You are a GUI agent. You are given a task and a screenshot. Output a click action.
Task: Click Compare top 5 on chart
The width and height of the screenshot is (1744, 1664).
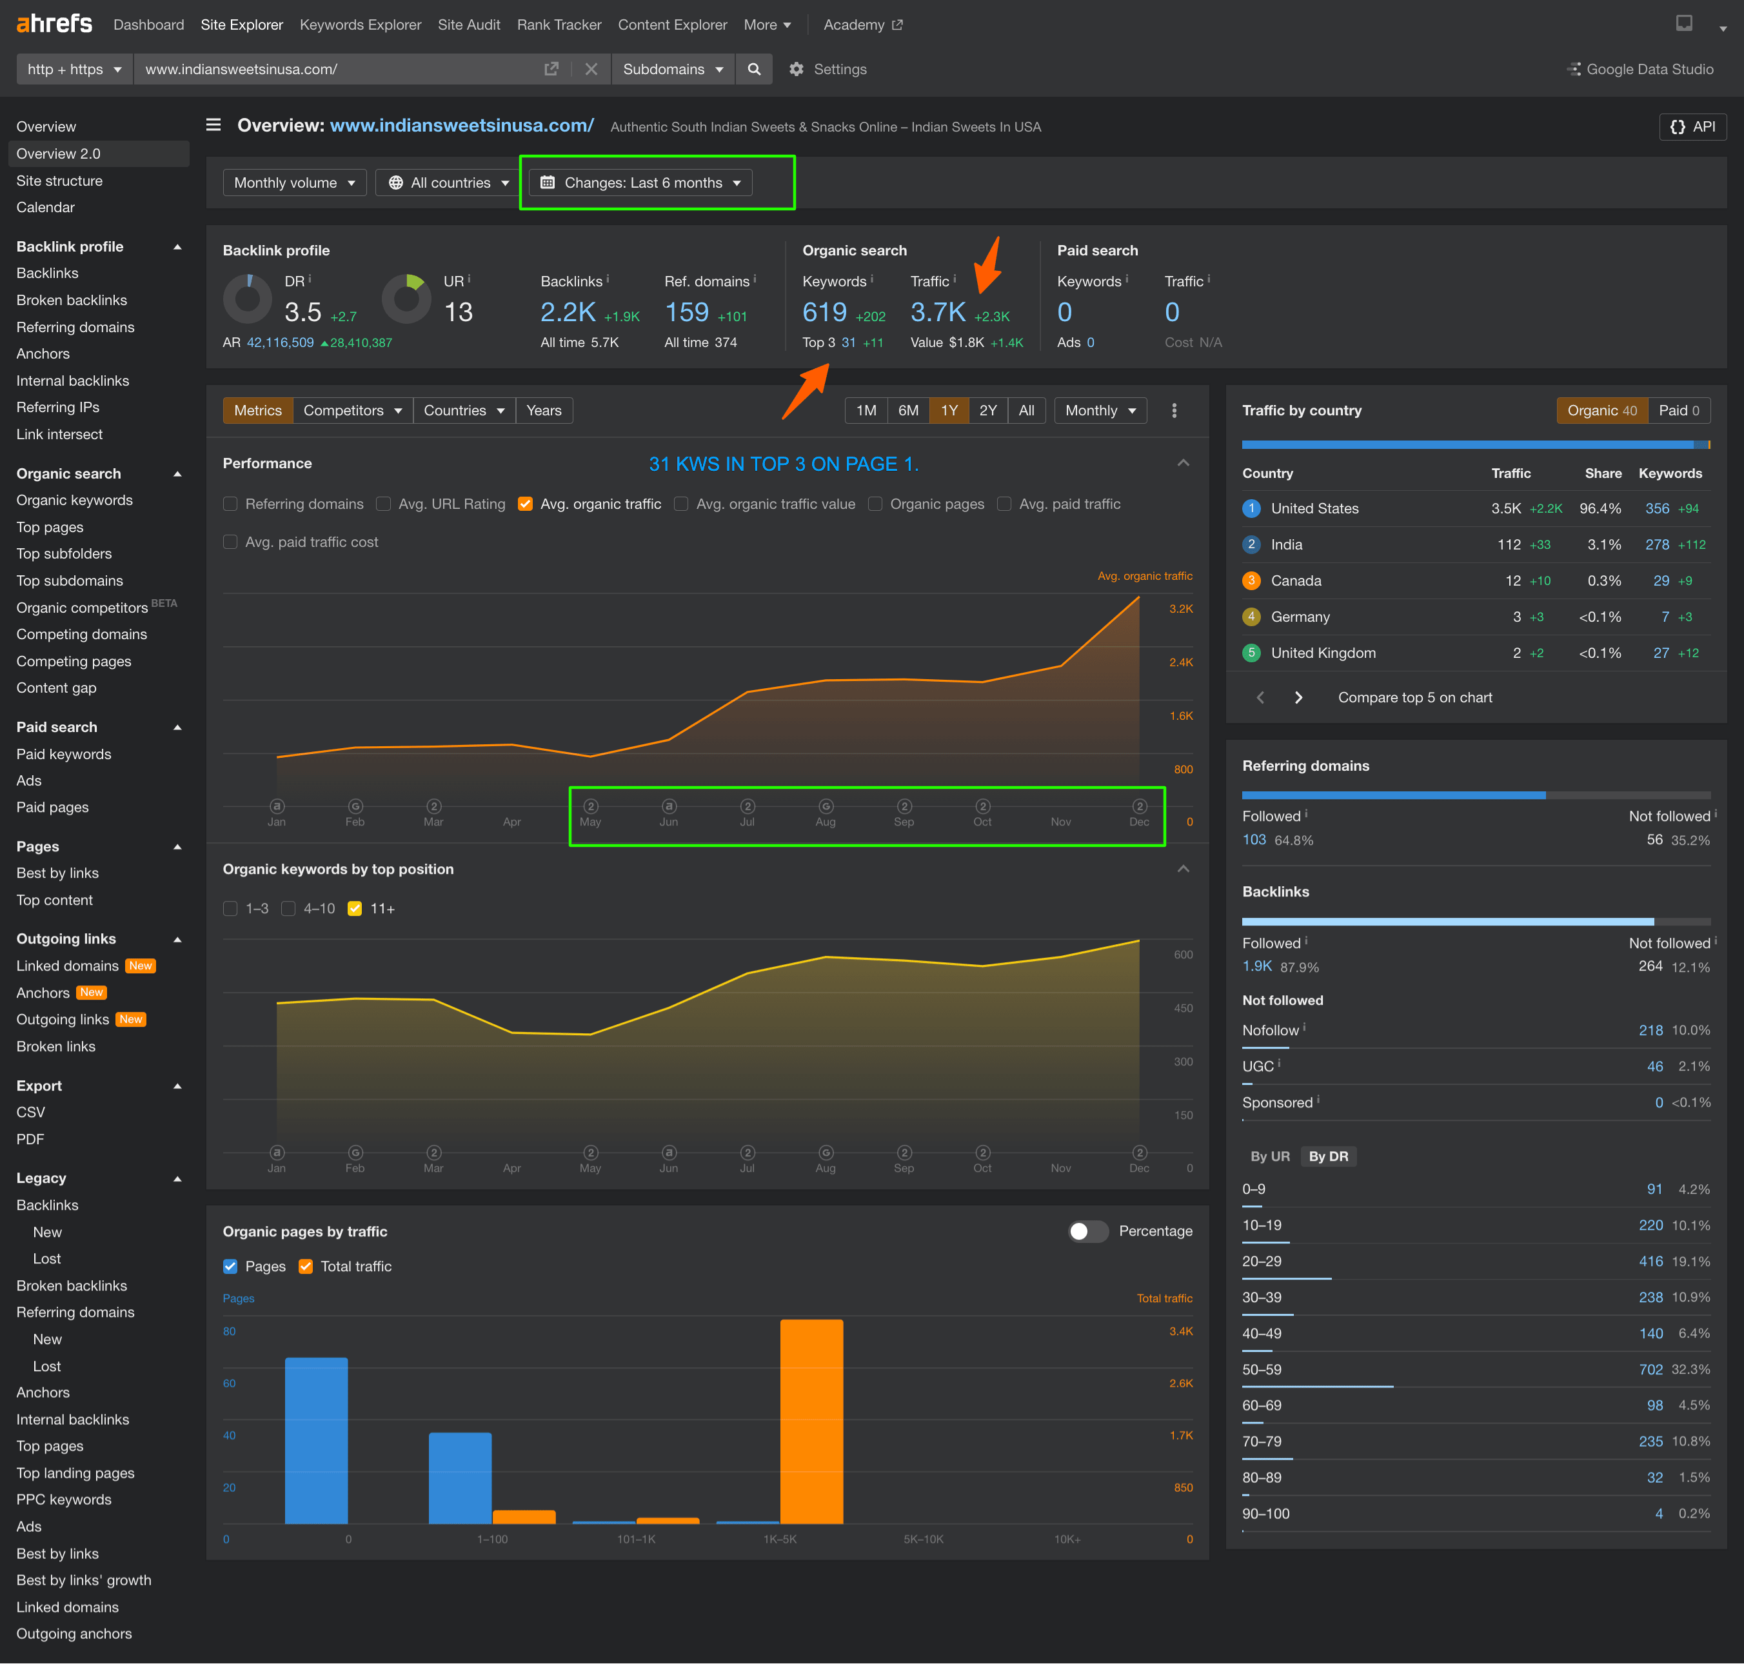1415,697
